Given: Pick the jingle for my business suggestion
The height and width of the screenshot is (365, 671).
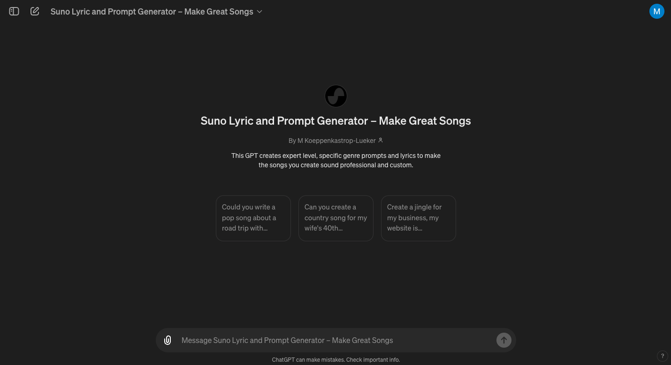Looking at the screenshot, I should (419, 218).
